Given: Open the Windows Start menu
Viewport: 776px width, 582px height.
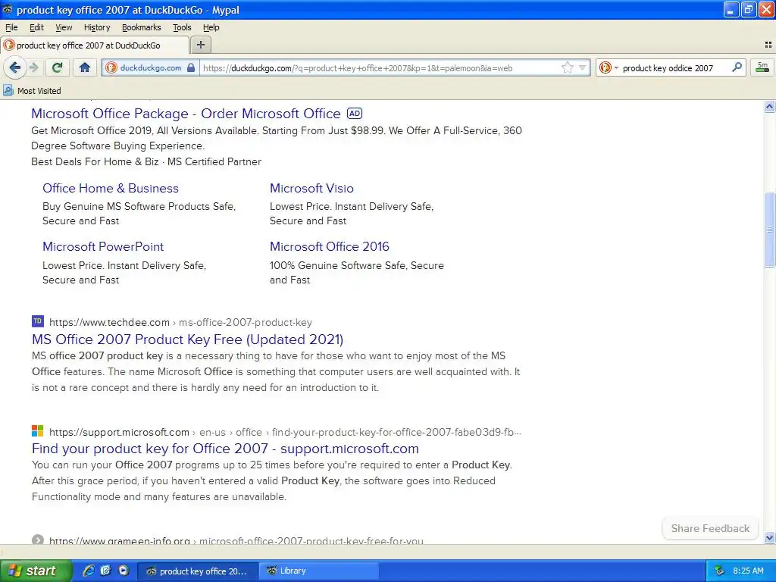Looking at the screenshot, I should [x=36, y=571].
